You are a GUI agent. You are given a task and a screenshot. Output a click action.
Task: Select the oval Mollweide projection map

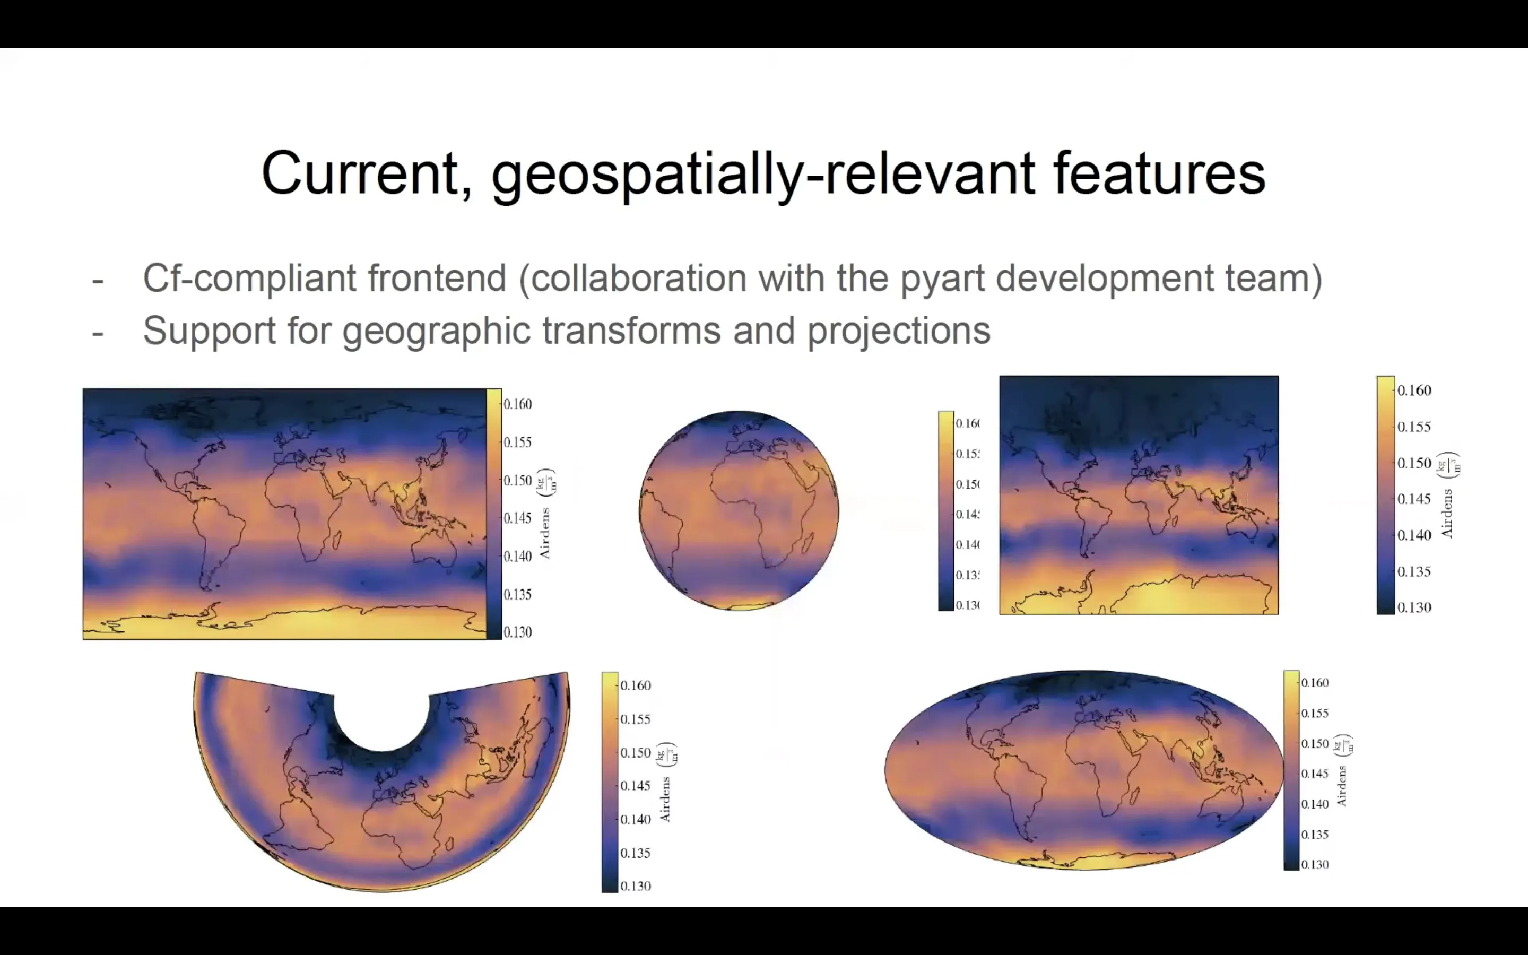[x=1083, y=770]
